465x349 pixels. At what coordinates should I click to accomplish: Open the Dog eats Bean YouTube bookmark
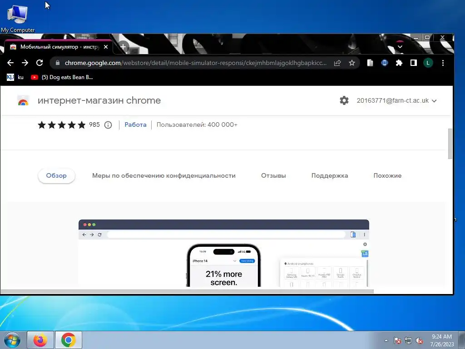pos(62,77)
